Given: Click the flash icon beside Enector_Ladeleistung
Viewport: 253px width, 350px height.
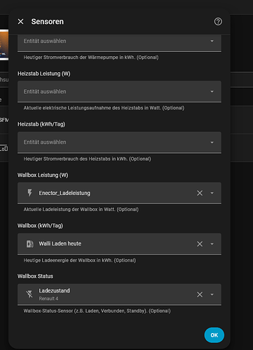Looking at the screenshot, I should 29,193.
